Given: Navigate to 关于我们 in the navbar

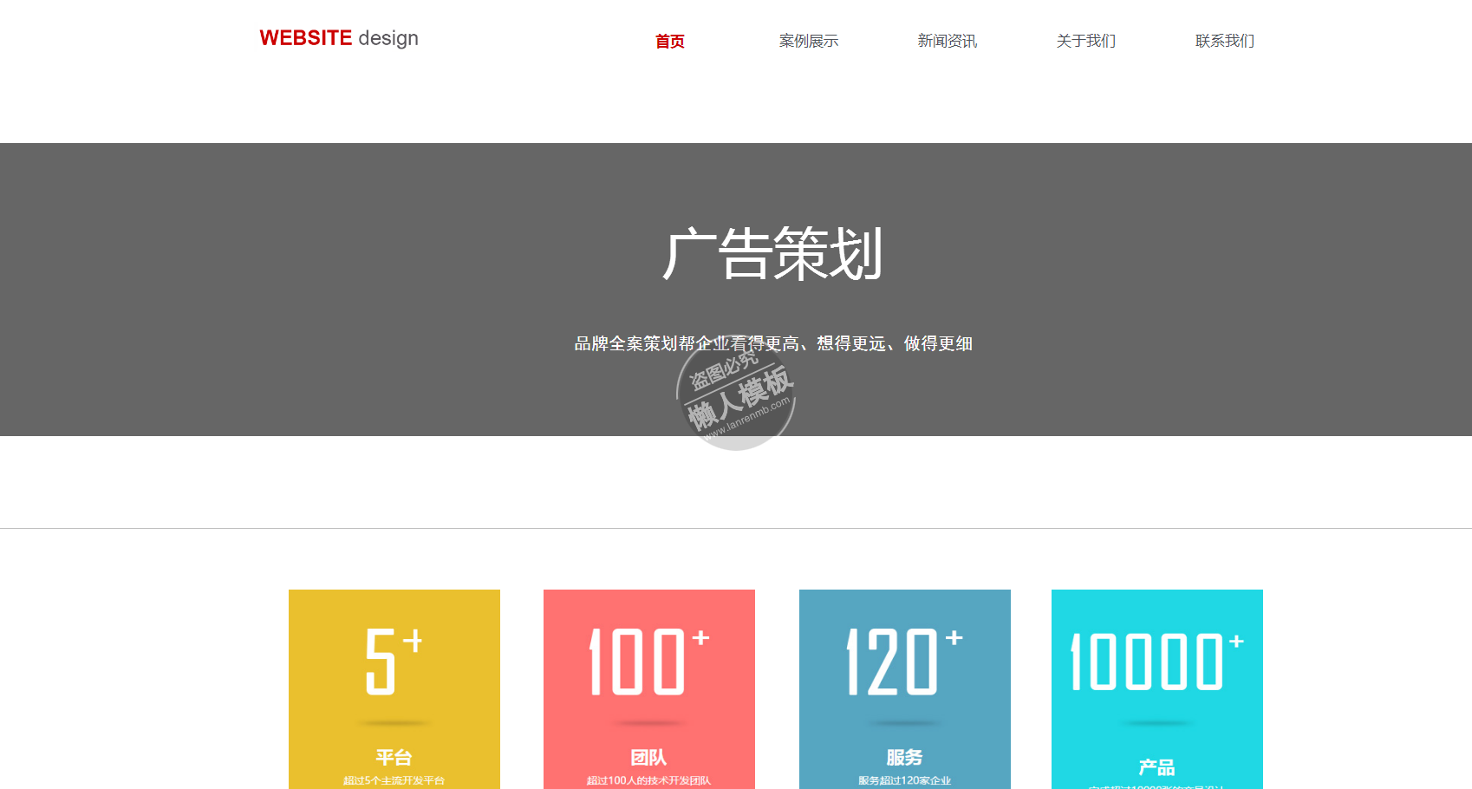Looking at the screenshot, I should click(1085, 41).
